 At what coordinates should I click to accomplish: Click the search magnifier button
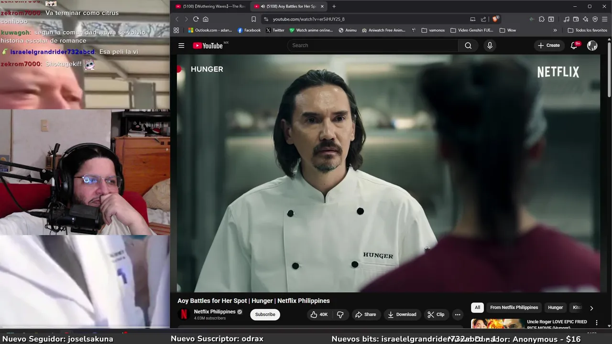tap(468, 45)
